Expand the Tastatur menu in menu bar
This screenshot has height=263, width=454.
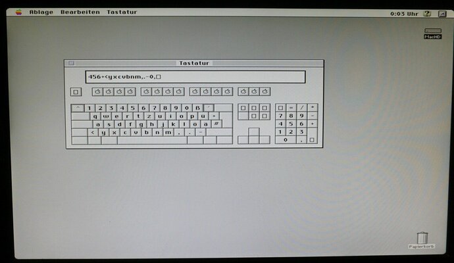coord(122,12)
